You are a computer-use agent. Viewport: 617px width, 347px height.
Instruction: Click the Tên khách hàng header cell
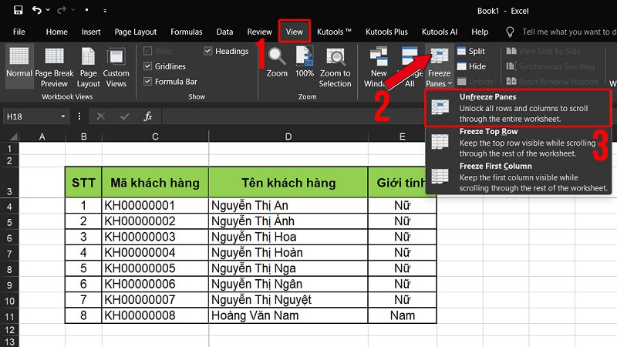coord(288,182)
